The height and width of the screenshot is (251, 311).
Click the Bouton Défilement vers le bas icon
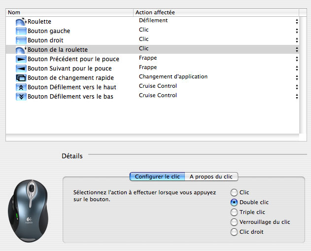point(21,97)
